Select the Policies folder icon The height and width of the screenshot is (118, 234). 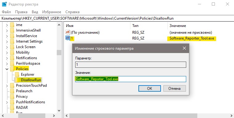(12, 69)
